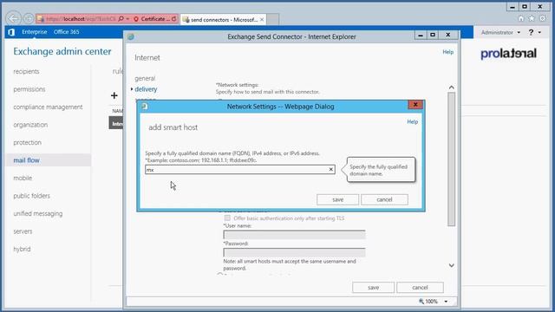Open unified messaging in the sidebar
Image resolution: width=555 pixels, height=312 pixels.
38,213
